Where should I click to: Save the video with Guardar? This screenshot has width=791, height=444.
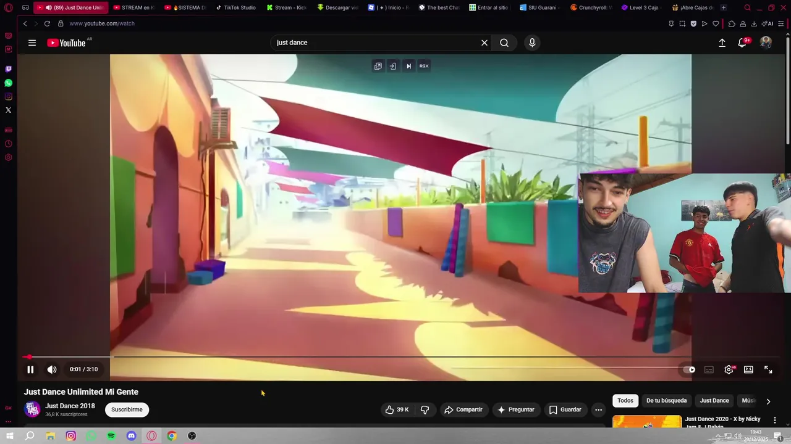tap(565, 409)
